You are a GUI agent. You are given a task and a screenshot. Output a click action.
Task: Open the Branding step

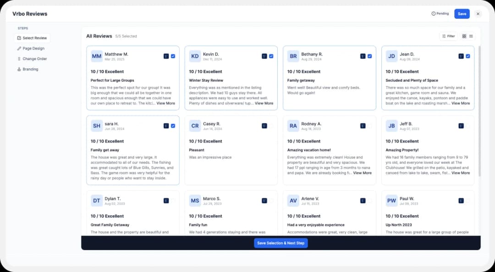(x=30, y=69)
